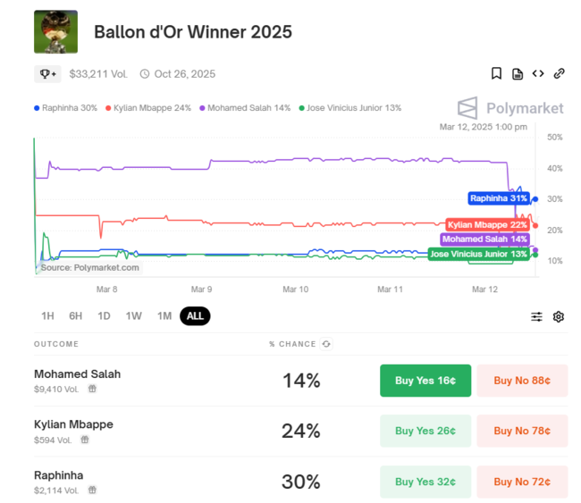Open the market rules document icon
The image size is (581, 503).
click(518, 74)
